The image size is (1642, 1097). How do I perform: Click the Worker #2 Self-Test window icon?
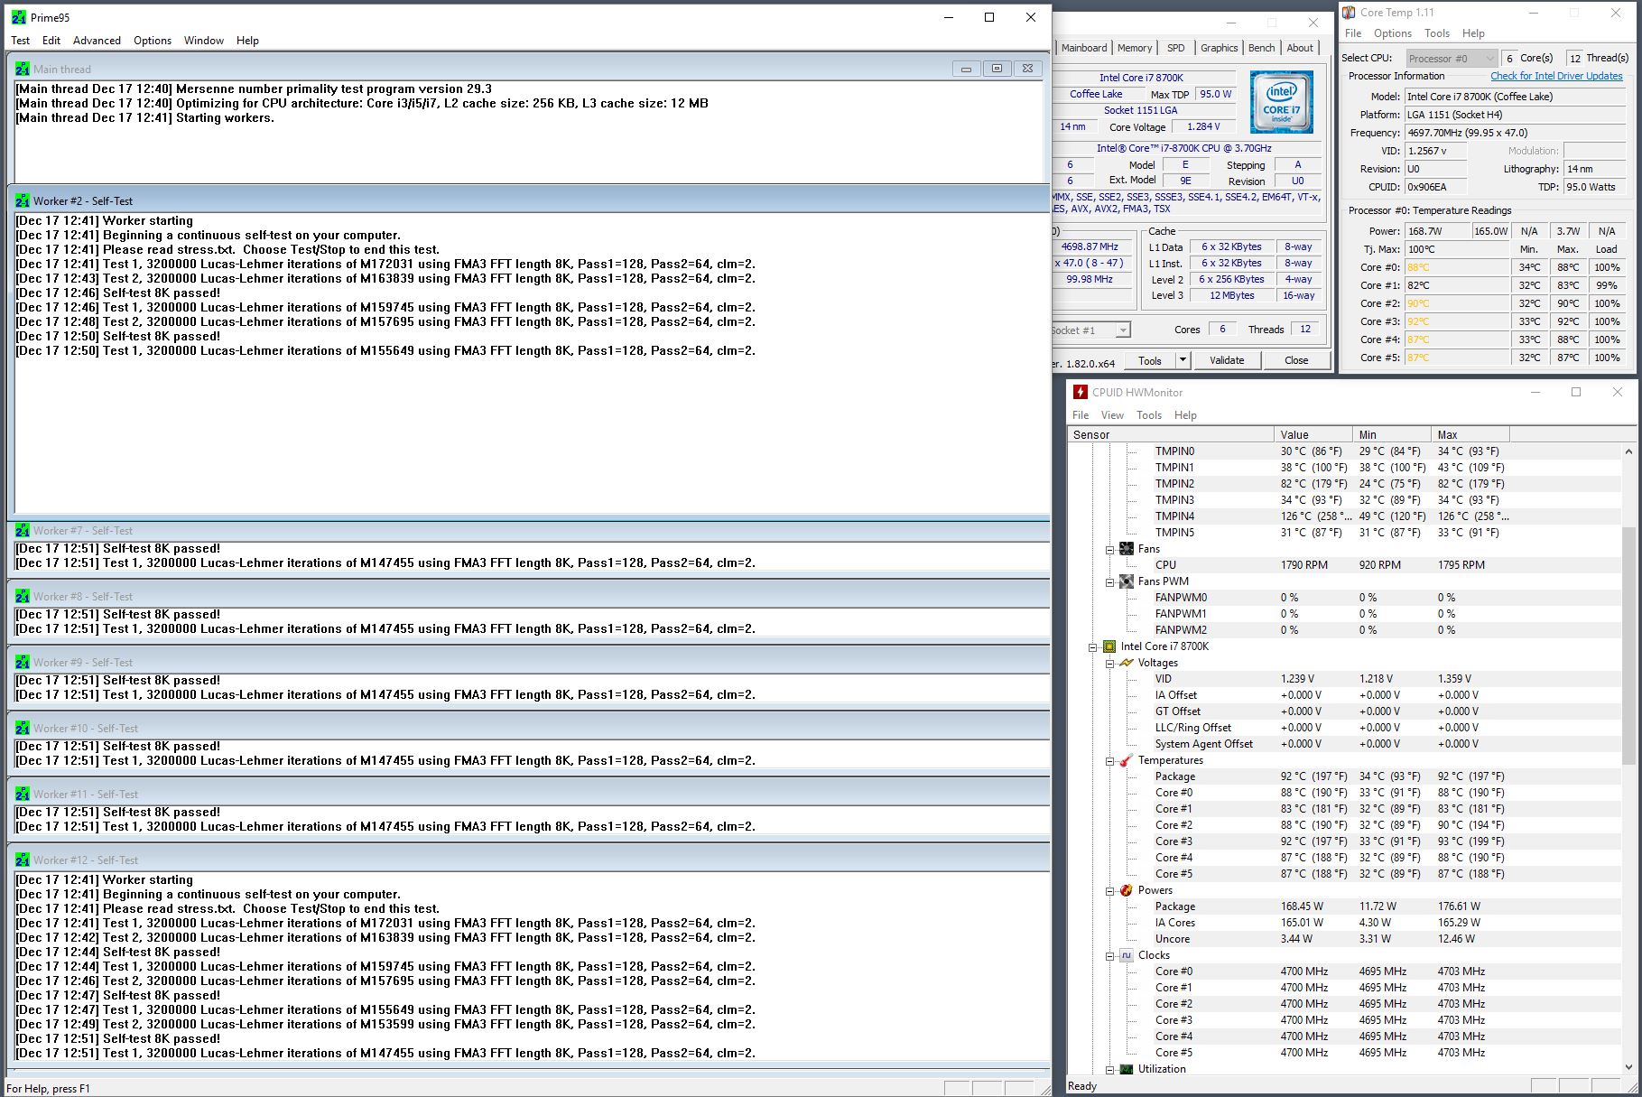[x=23, y=200]
